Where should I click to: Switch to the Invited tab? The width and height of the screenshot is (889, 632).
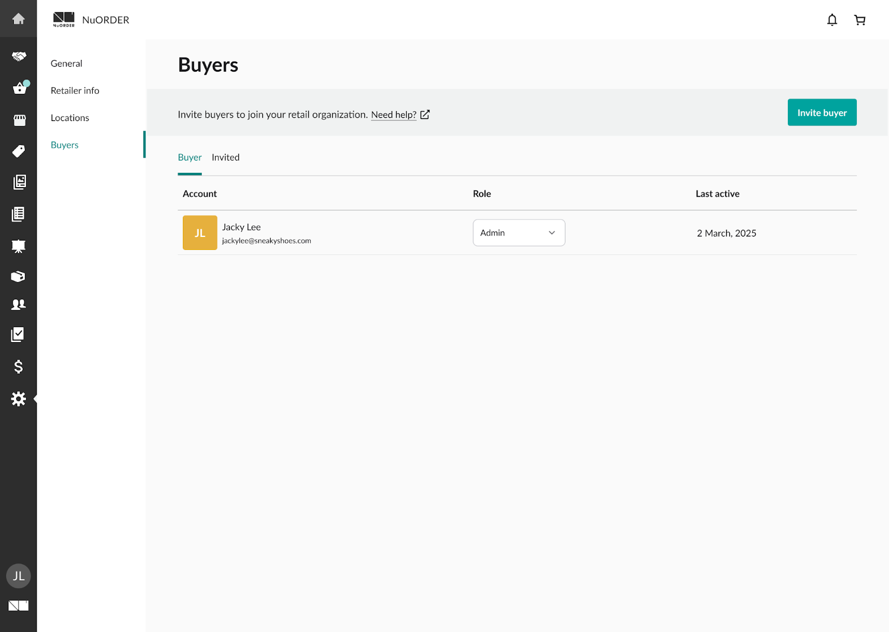point(226,158)
